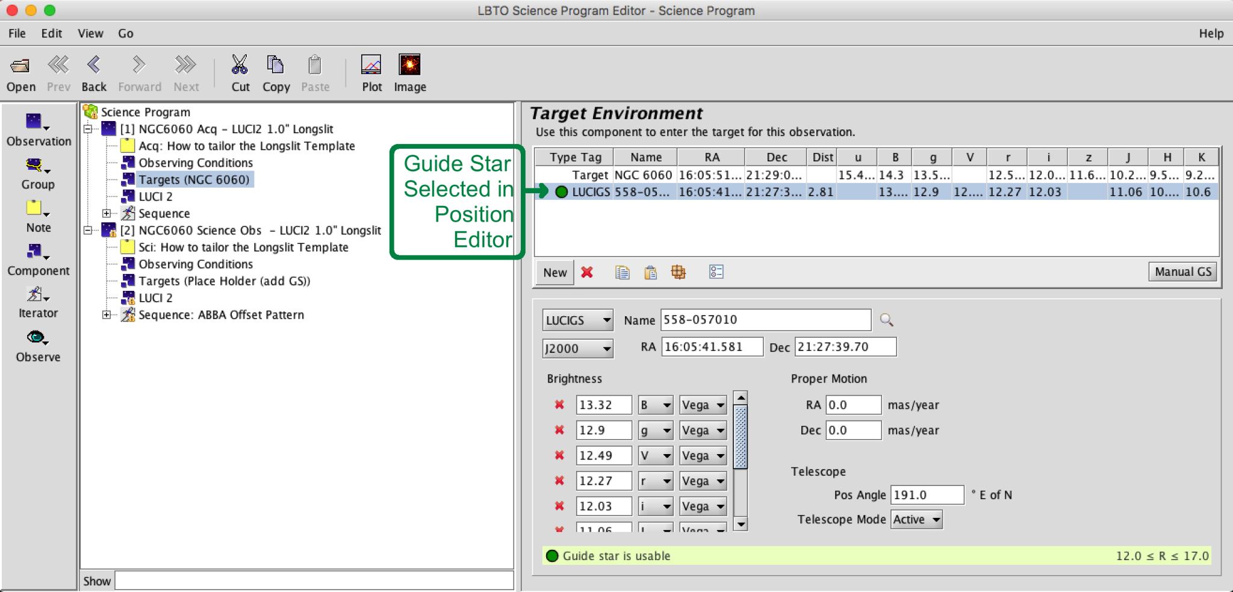Click the target Name input field
Viewport: 1233px width, 592px height.
pyautogui.click(x=766, y=320)
